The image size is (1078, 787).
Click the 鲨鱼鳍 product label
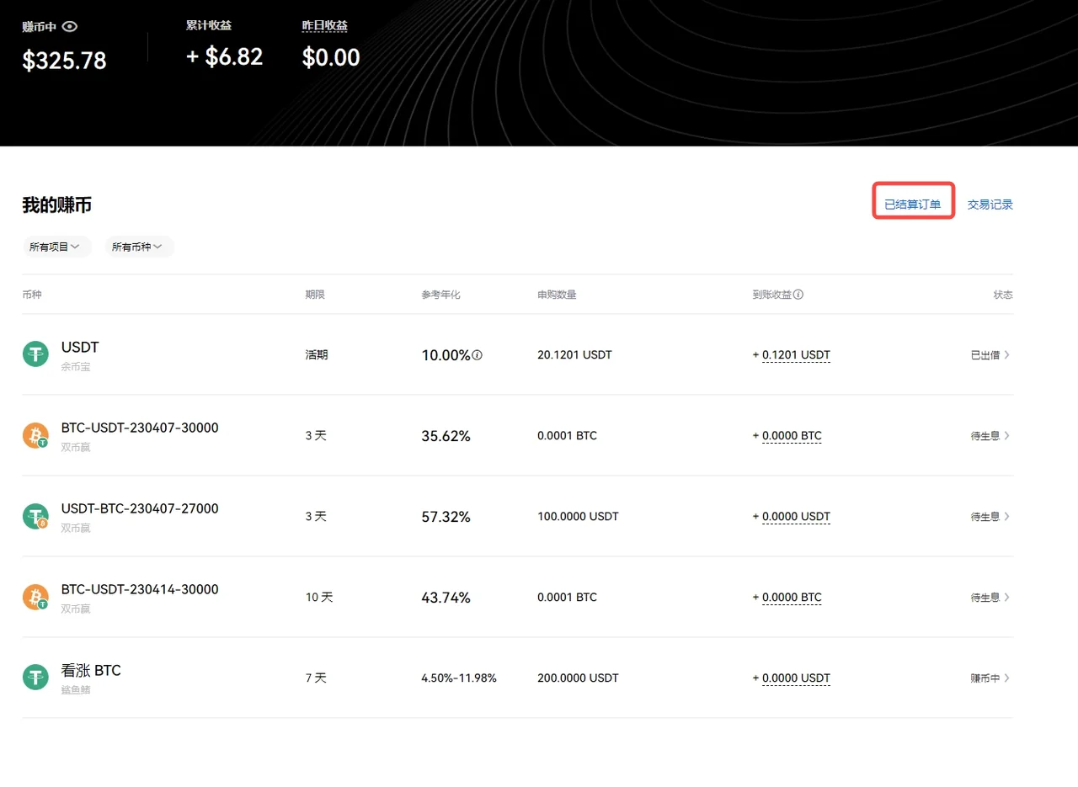point(76,689)
